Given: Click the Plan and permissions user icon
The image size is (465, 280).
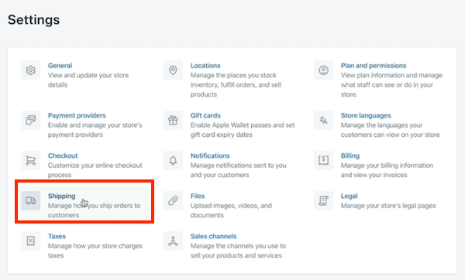Looking at the screenshot, I should 323,70.
